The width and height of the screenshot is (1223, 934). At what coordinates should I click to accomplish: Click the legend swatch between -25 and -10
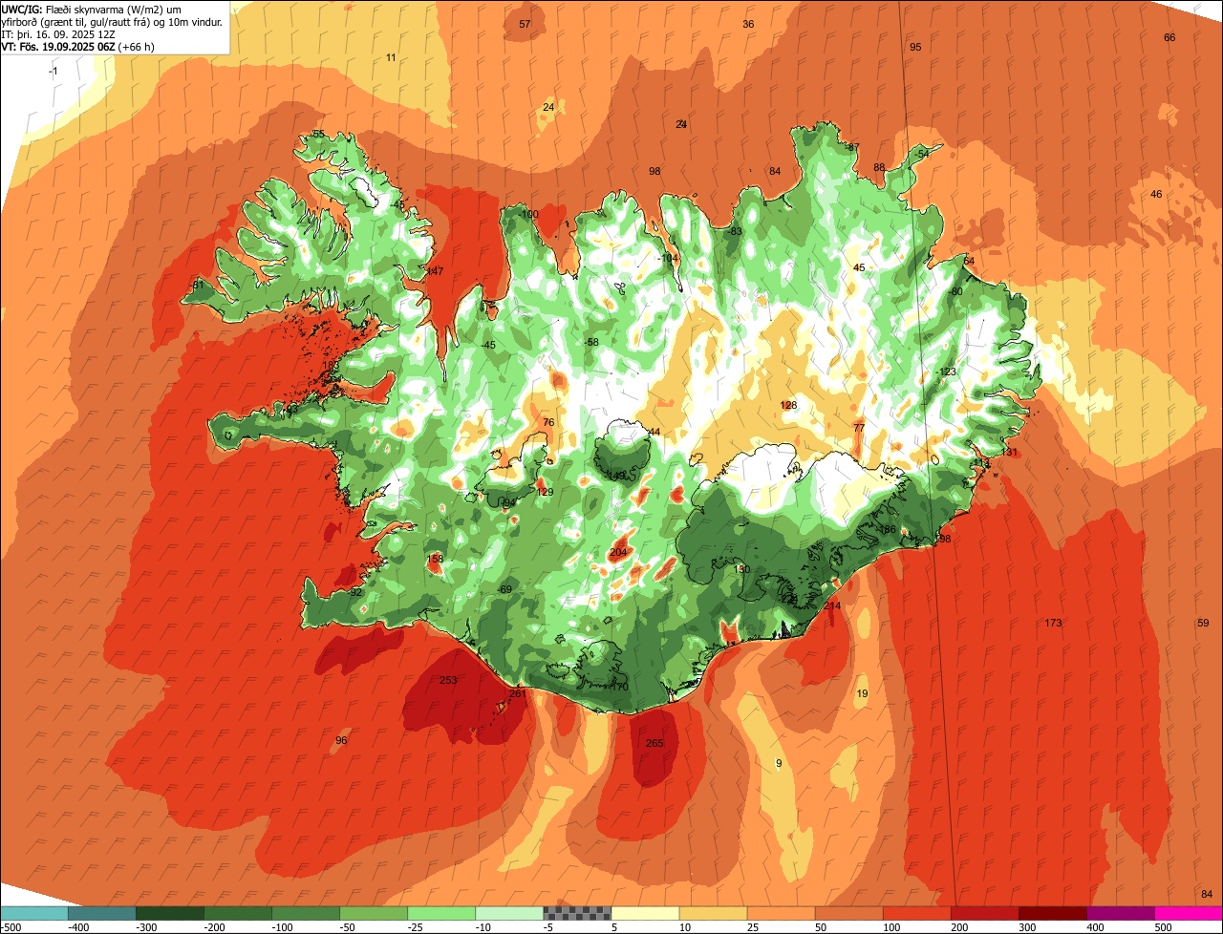(x=441, y=913)
